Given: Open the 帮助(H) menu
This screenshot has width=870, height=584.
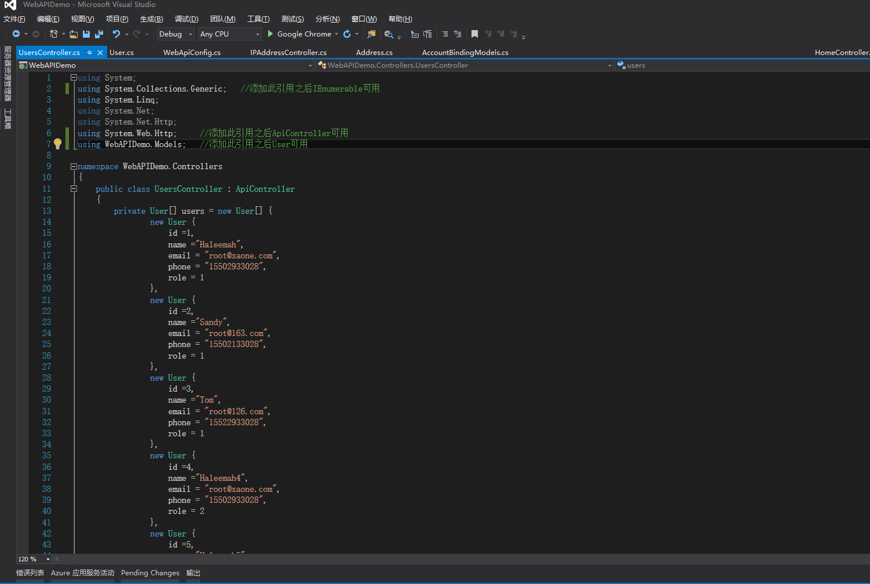Looking at the screenshot, I should (400, 19).
